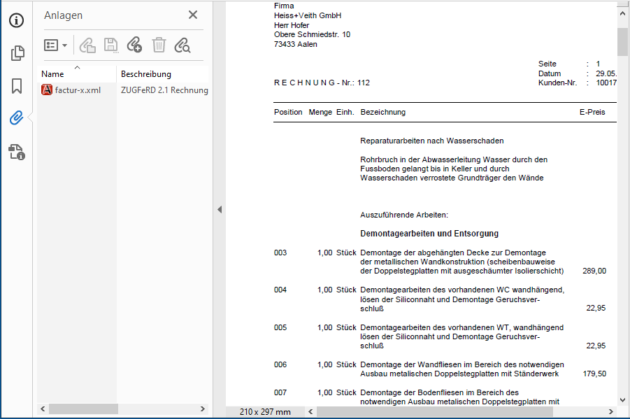
Task: Sort attachments by Name column header
Action: click(x=53, y=73)
